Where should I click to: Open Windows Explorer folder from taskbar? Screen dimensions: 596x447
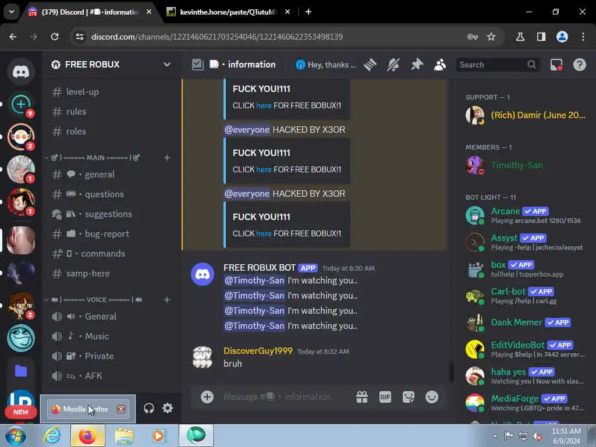[x=124, y=436]
